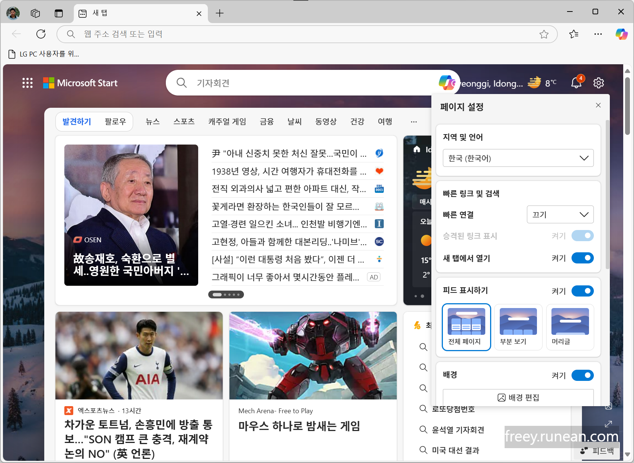The image size is (634, 463).
Task: Open the more categories ellipsis in feed tabs
Action: point(414,122)
